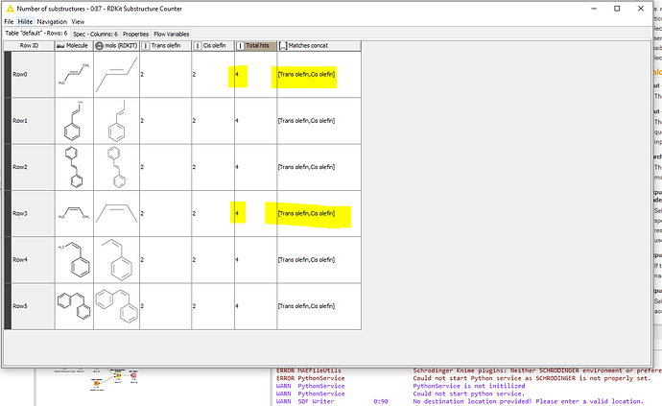Open the File menu
The height and width of the screenshot is (406, 662).
(x=9, y=21)
